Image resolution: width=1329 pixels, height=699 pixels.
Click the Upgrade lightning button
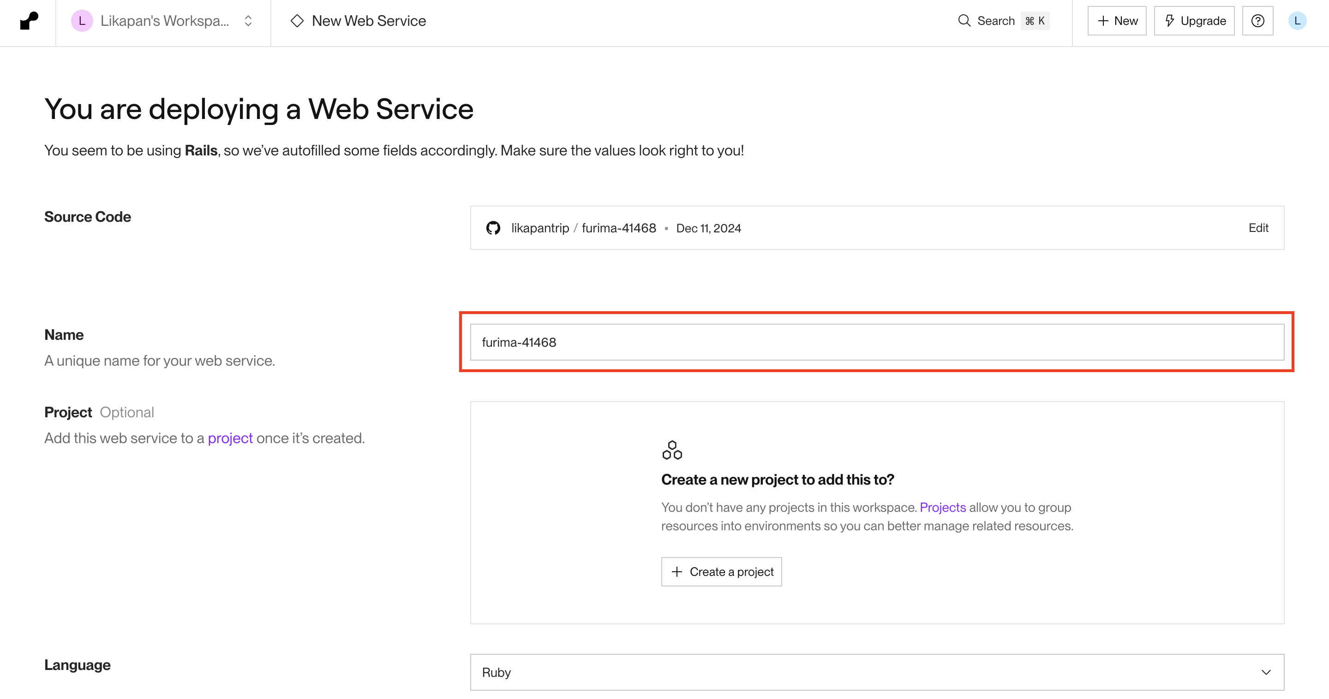tap(1194, 21)
